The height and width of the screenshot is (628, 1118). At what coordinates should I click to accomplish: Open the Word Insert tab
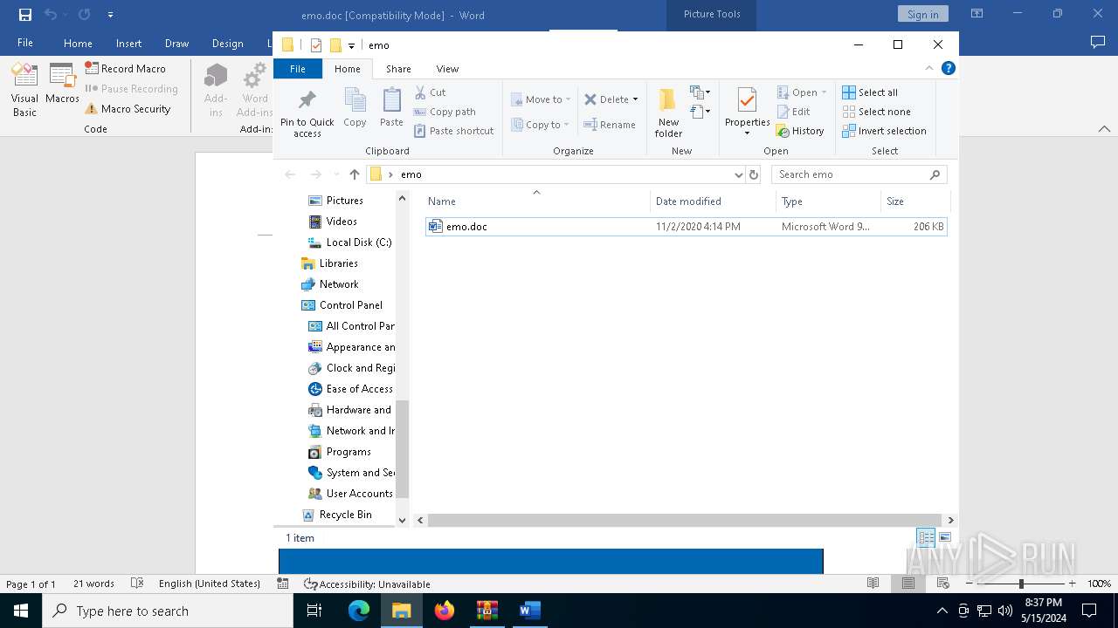point(128,44)
